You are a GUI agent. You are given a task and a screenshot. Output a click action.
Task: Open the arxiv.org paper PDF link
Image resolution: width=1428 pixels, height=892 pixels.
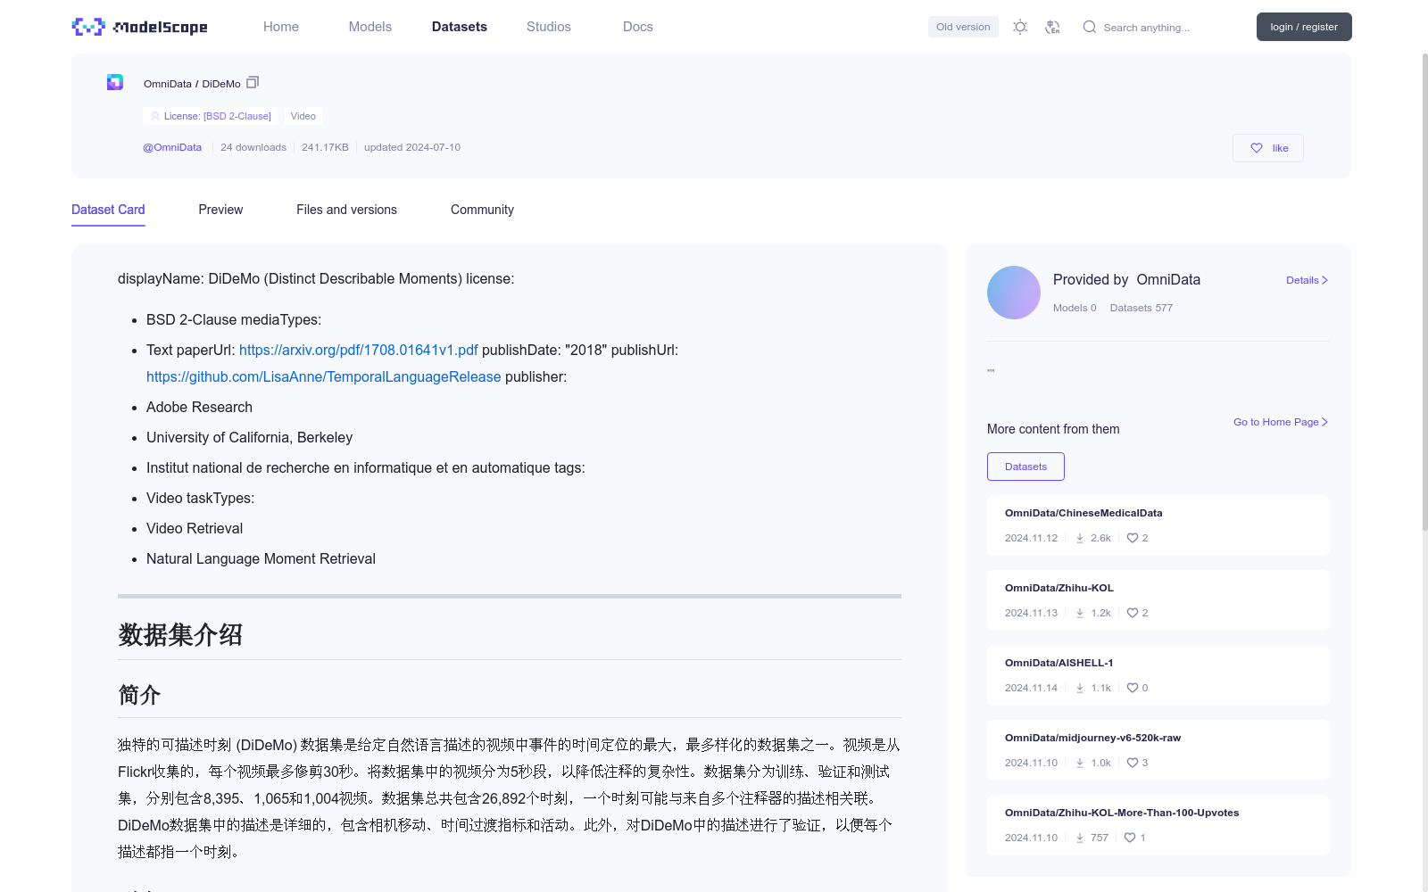[x=359, y=350]
